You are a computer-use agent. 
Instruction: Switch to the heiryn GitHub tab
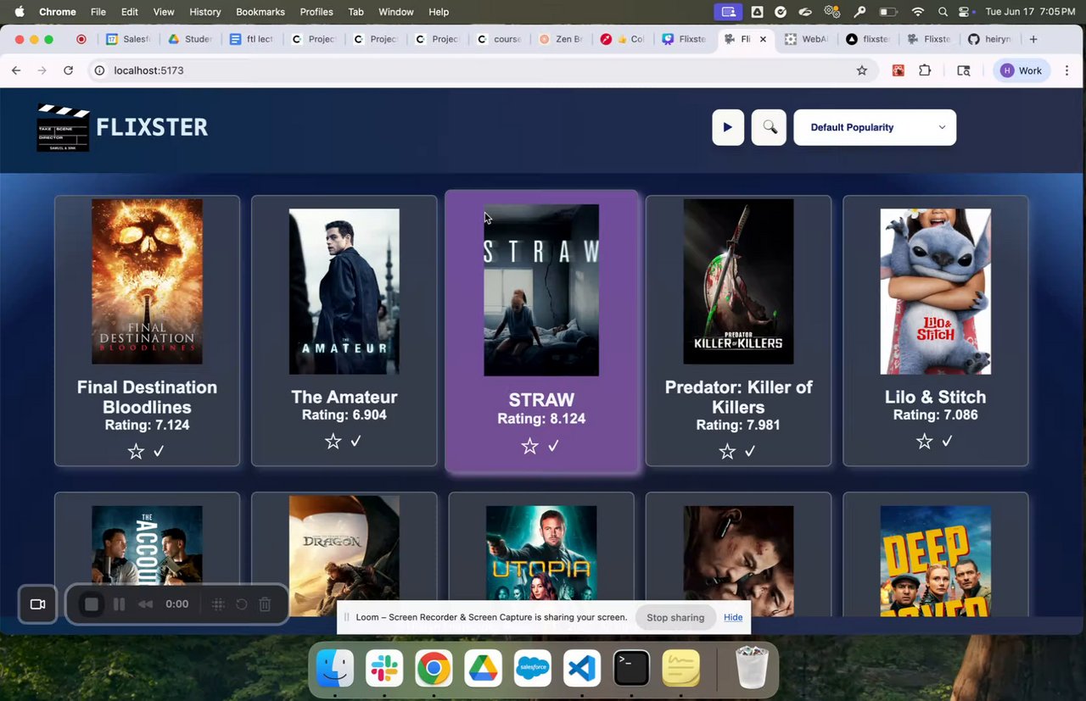click(x=991, y=39)
